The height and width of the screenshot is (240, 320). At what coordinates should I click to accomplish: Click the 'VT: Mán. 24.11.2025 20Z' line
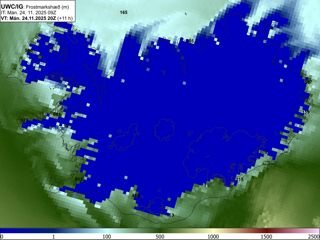tap(28, 18)
